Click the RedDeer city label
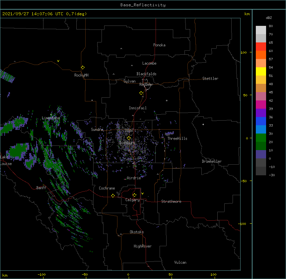The width and height of the screenshot is (286, 279). coord(146,84)
